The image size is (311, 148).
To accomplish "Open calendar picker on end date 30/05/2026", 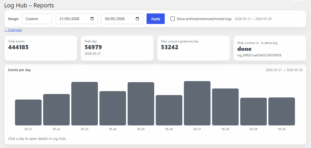I will pyautogui.click(x=137, y=19).
